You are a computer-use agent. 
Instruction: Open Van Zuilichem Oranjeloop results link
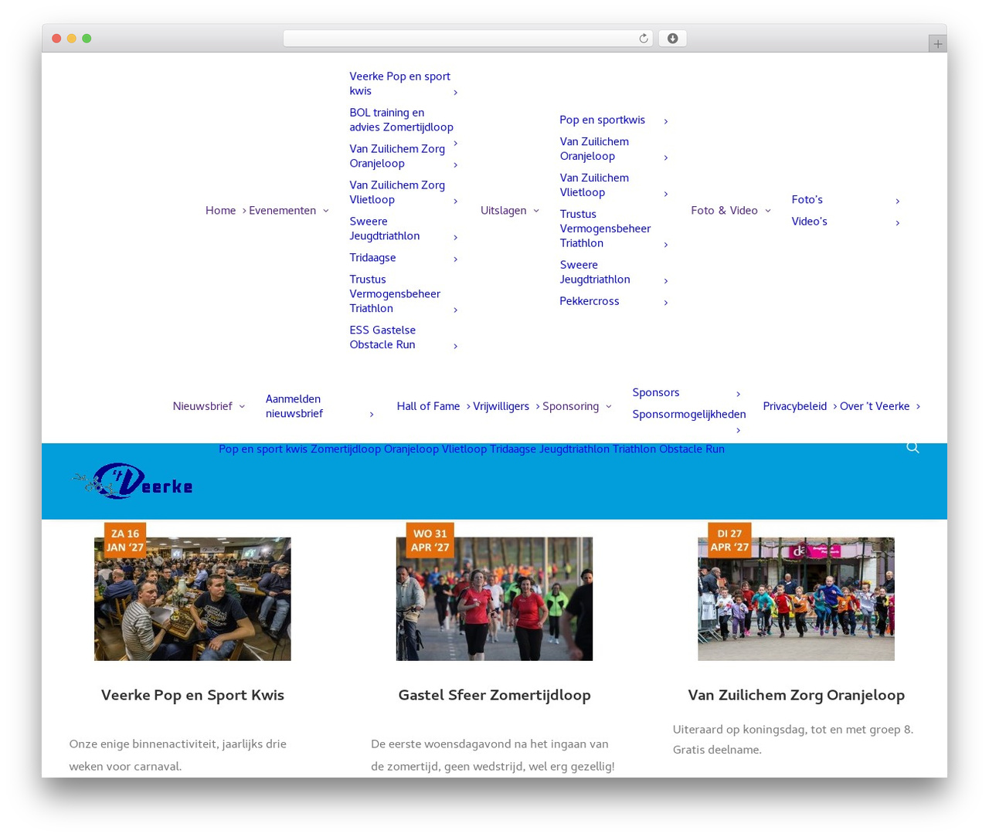pyautogui.click(x=594, y=149)
